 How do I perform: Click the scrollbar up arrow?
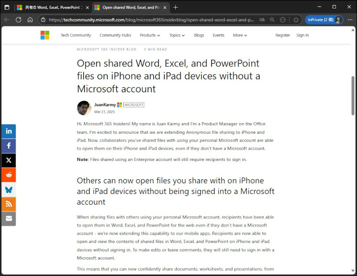click(x=353, y=30)
